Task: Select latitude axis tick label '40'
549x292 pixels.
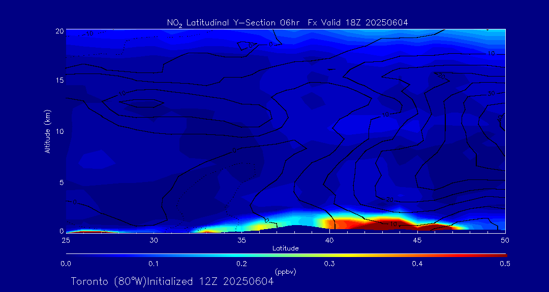Action: [329, 240]
